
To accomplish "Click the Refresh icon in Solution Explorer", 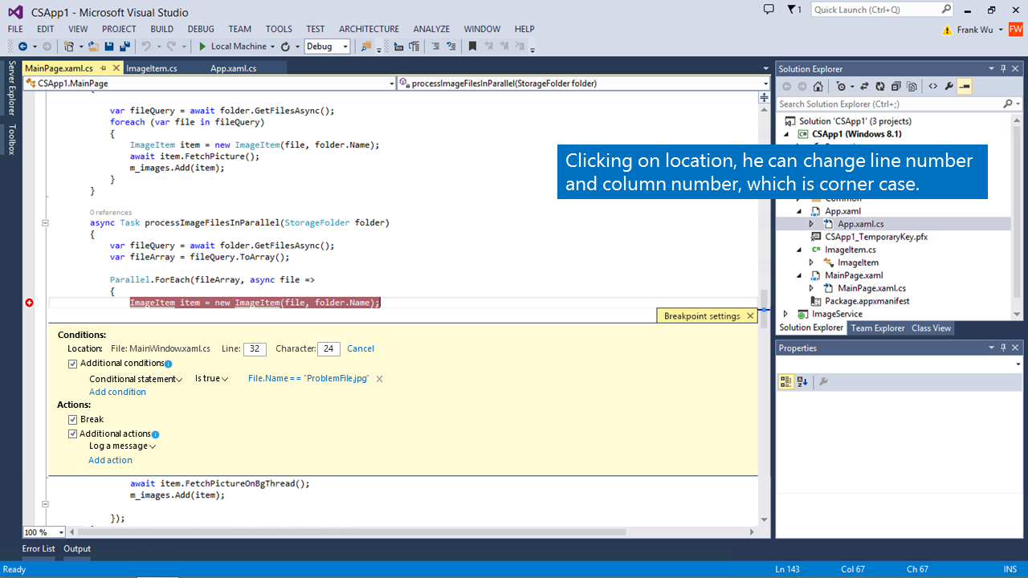I will pos(880,87).
